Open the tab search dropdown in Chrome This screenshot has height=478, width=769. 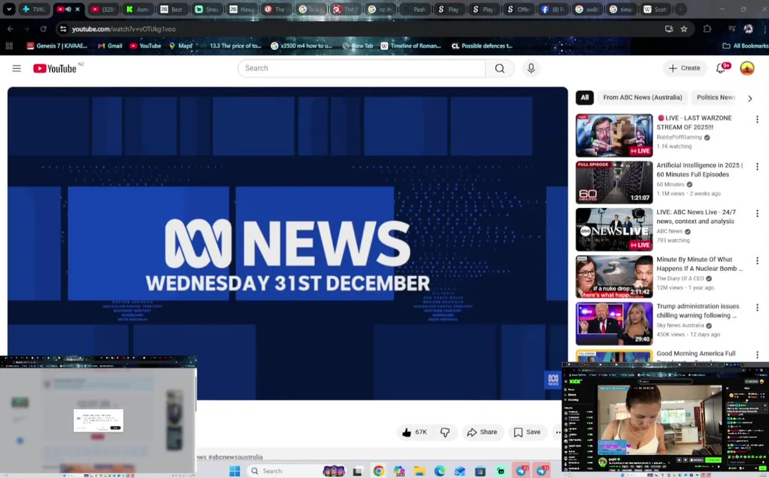[9, 9]
